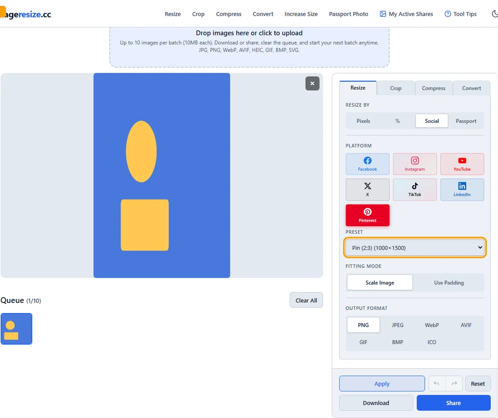Click the Apply button
The height and width of the screenshot is (418, 498).
tap(382, 384)
